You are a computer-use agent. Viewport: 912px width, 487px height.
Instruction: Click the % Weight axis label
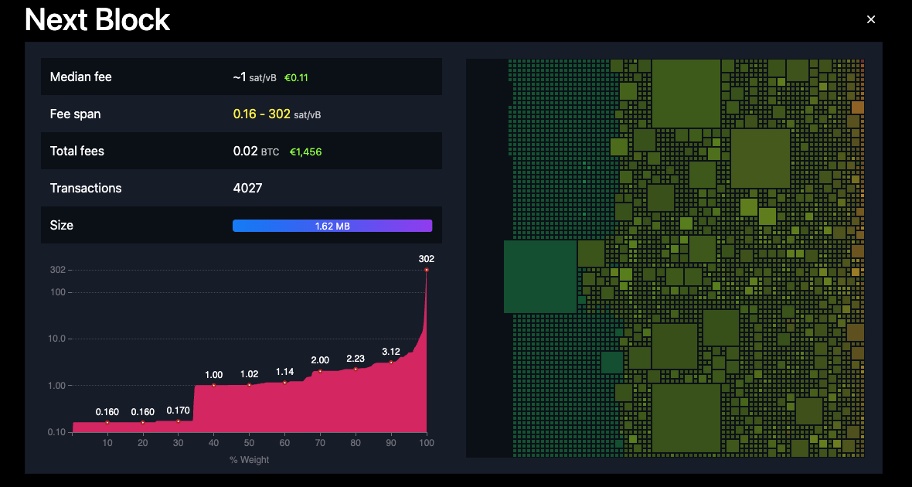click(249, 460)
